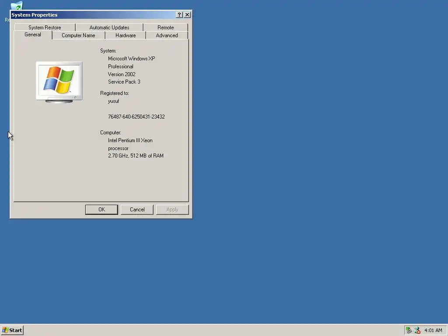Screen dimensions: 448x336
Task: Confirm with the OK button
Action: coord(101,210)
